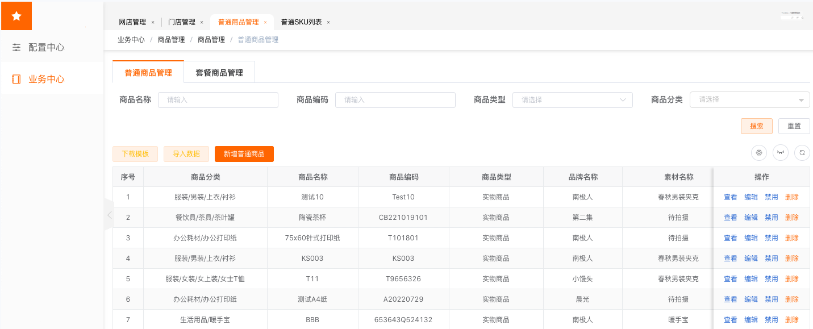Close the 普通SKU列表 tab
813x329 pixels.
pos(328,22)
